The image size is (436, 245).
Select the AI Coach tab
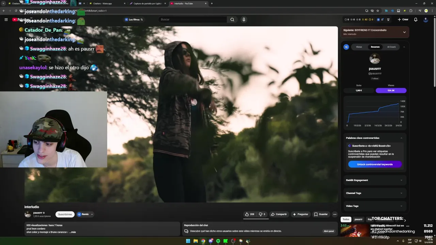pyautogui.click(x=391, y=47)
